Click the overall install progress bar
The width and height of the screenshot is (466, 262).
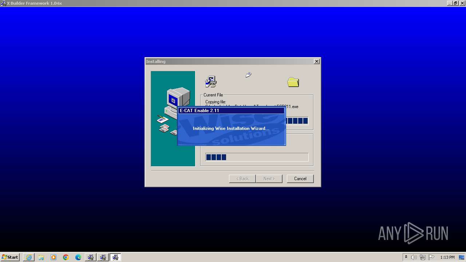click(x=257, y=157)
